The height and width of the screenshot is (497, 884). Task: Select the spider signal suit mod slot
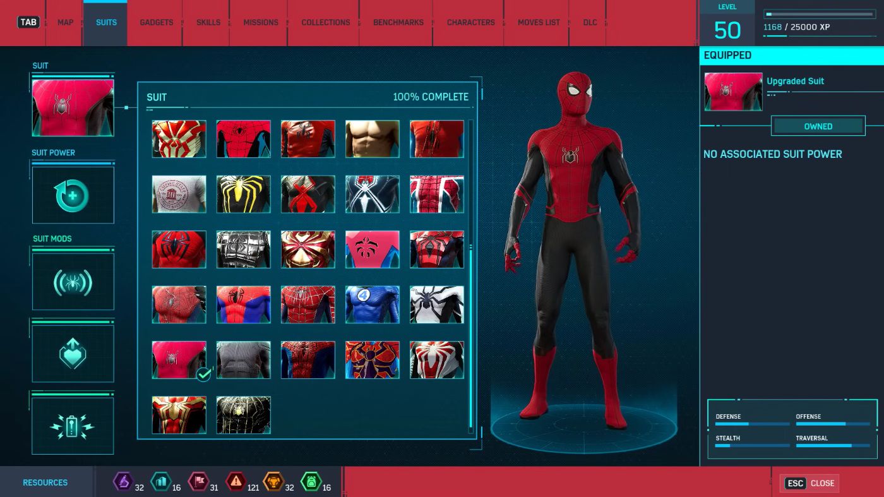click(x=73, y=282)
